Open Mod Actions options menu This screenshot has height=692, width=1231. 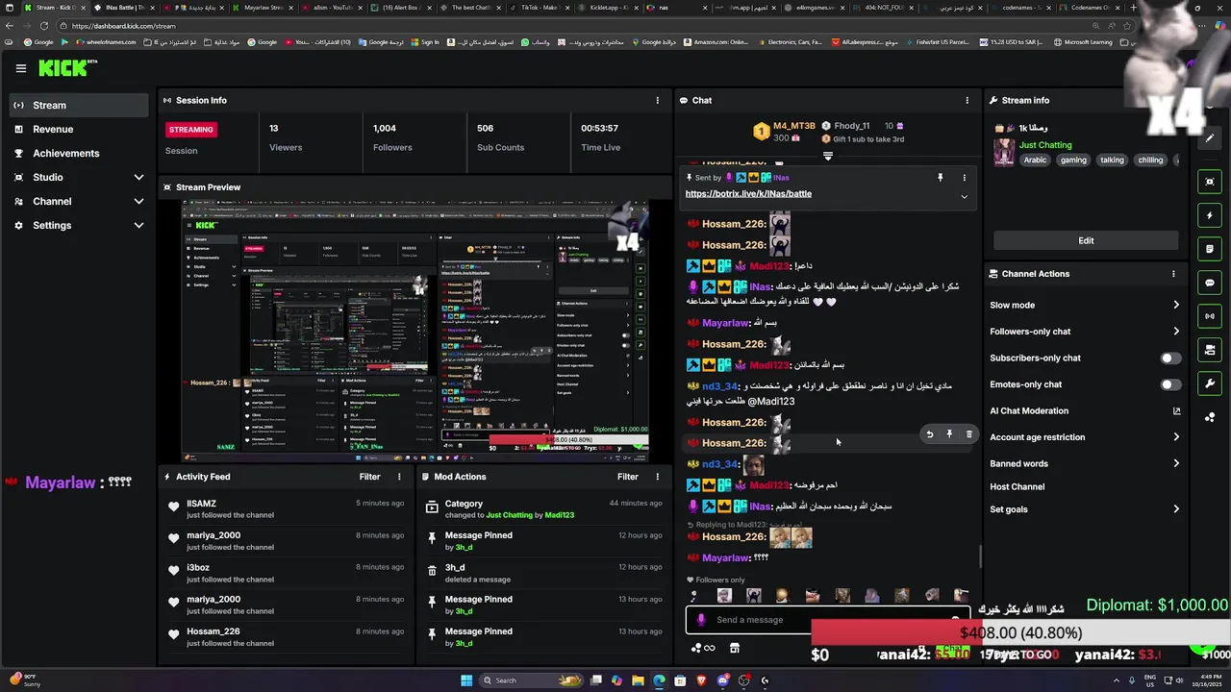(658, 477)
